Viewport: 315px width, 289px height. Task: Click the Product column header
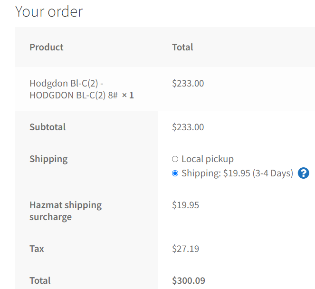coord(47,47)
